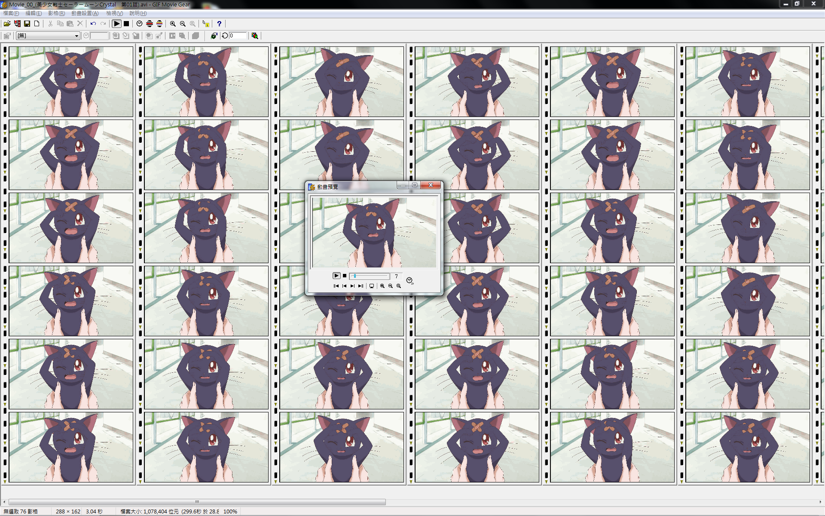Click the undo arrow in the toolbar
The width and height of the screenshot is (825, 516).
(x=93, y=24)
